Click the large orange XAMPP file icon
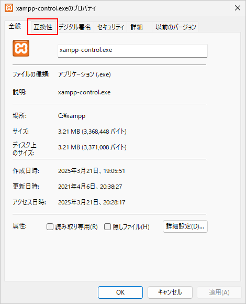246x304 pixels. click(x=21, y=48)
